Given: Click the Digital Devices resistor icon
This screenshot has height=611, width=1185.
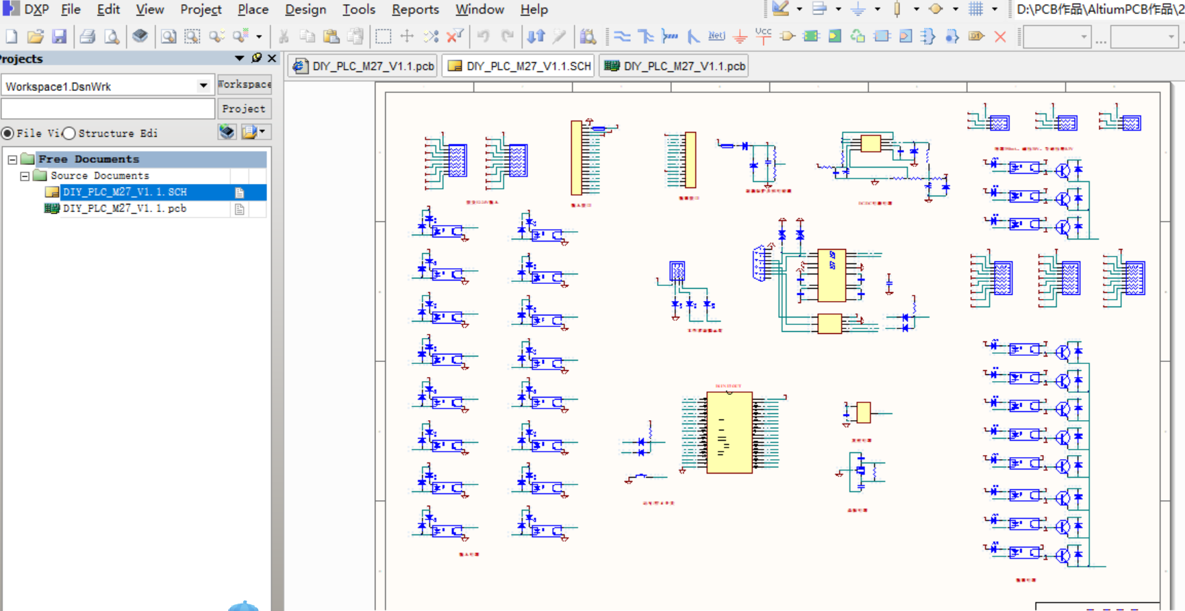Looking at the screenshot, I should [897, 9].
